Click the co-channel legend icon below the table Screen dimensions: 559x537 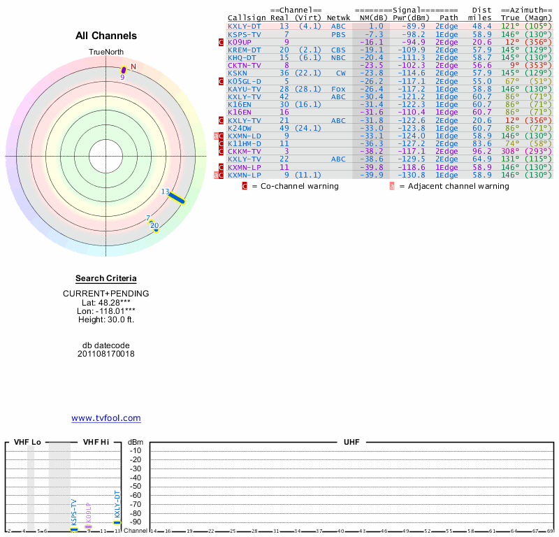click(x=245, y=186)
